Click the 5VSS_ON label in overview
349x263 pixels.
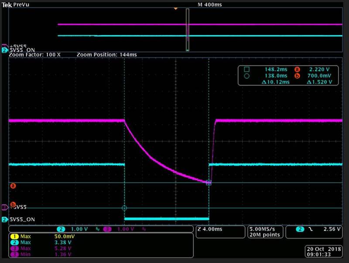[22, 50]
